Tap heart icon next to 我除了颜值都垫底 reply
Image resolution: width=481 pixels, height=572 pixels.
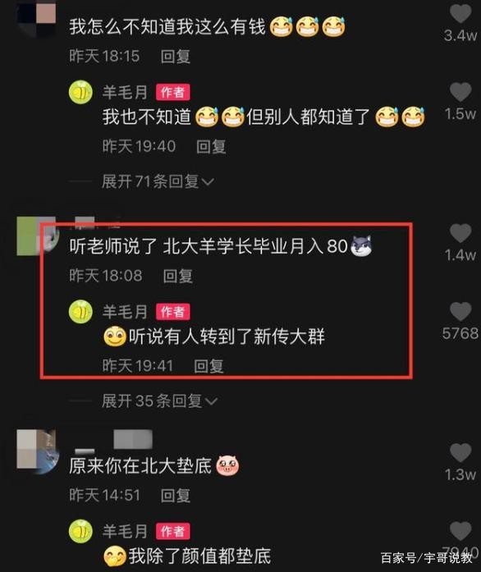pos(460,531)
